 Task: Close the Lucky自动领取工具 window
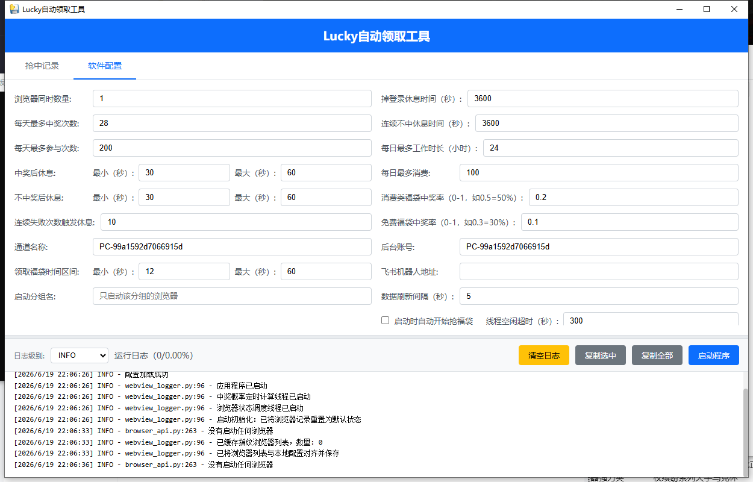tap(734, 9)
